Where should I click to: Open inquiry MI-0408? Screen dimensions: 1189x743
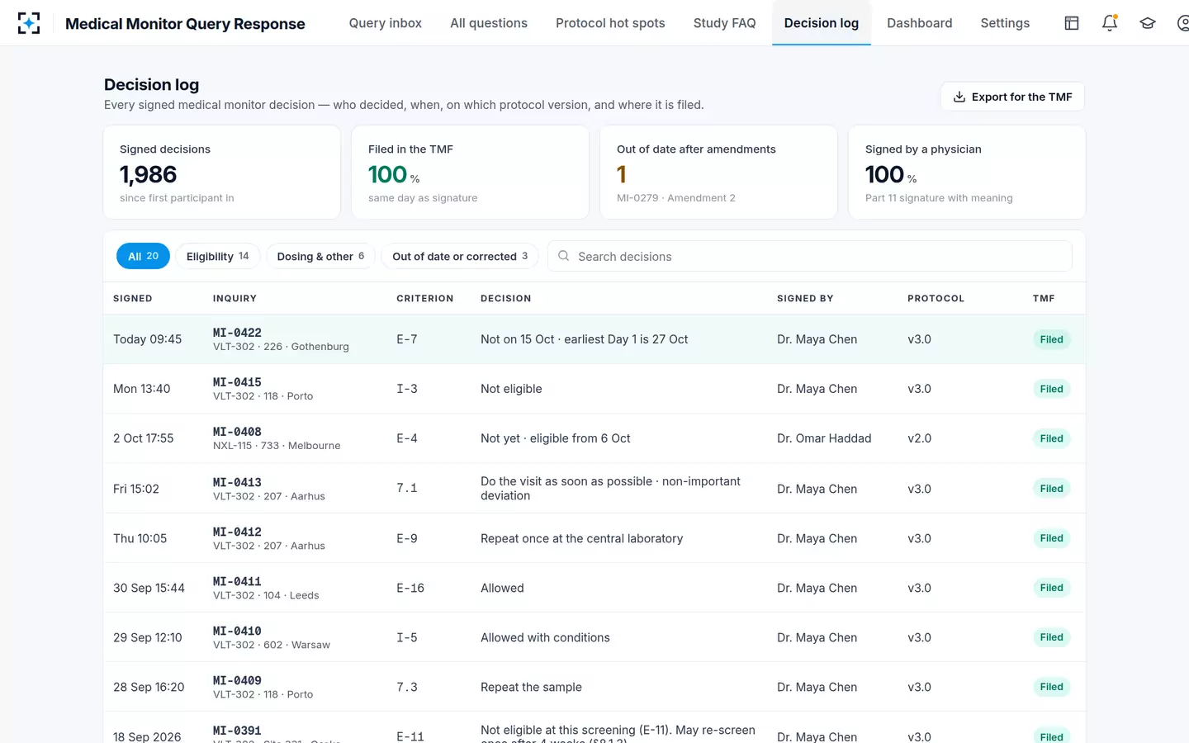pos(237,432)
